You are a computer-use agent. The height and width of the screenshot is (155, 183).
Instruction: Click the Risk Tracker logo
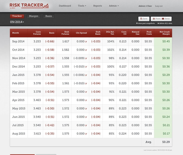pos(29,6)
